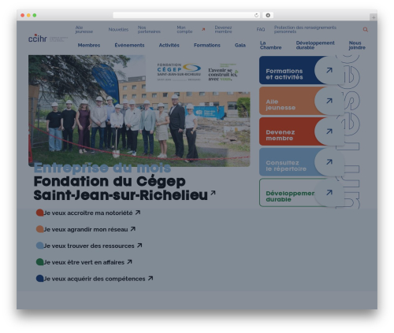Click the arrow circle on Devenez membre card
The image size is (394, 333).
tap(329, 131)
